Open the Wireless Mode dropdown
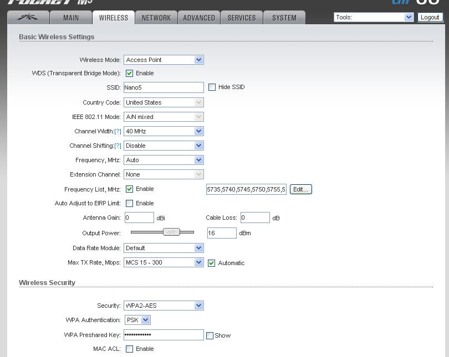Image resolution: width=449 pixels, height=357 pixels. 164,60
